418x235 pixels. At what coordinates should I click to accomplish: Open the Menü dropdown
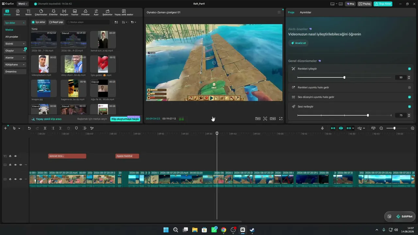(23, 4)
